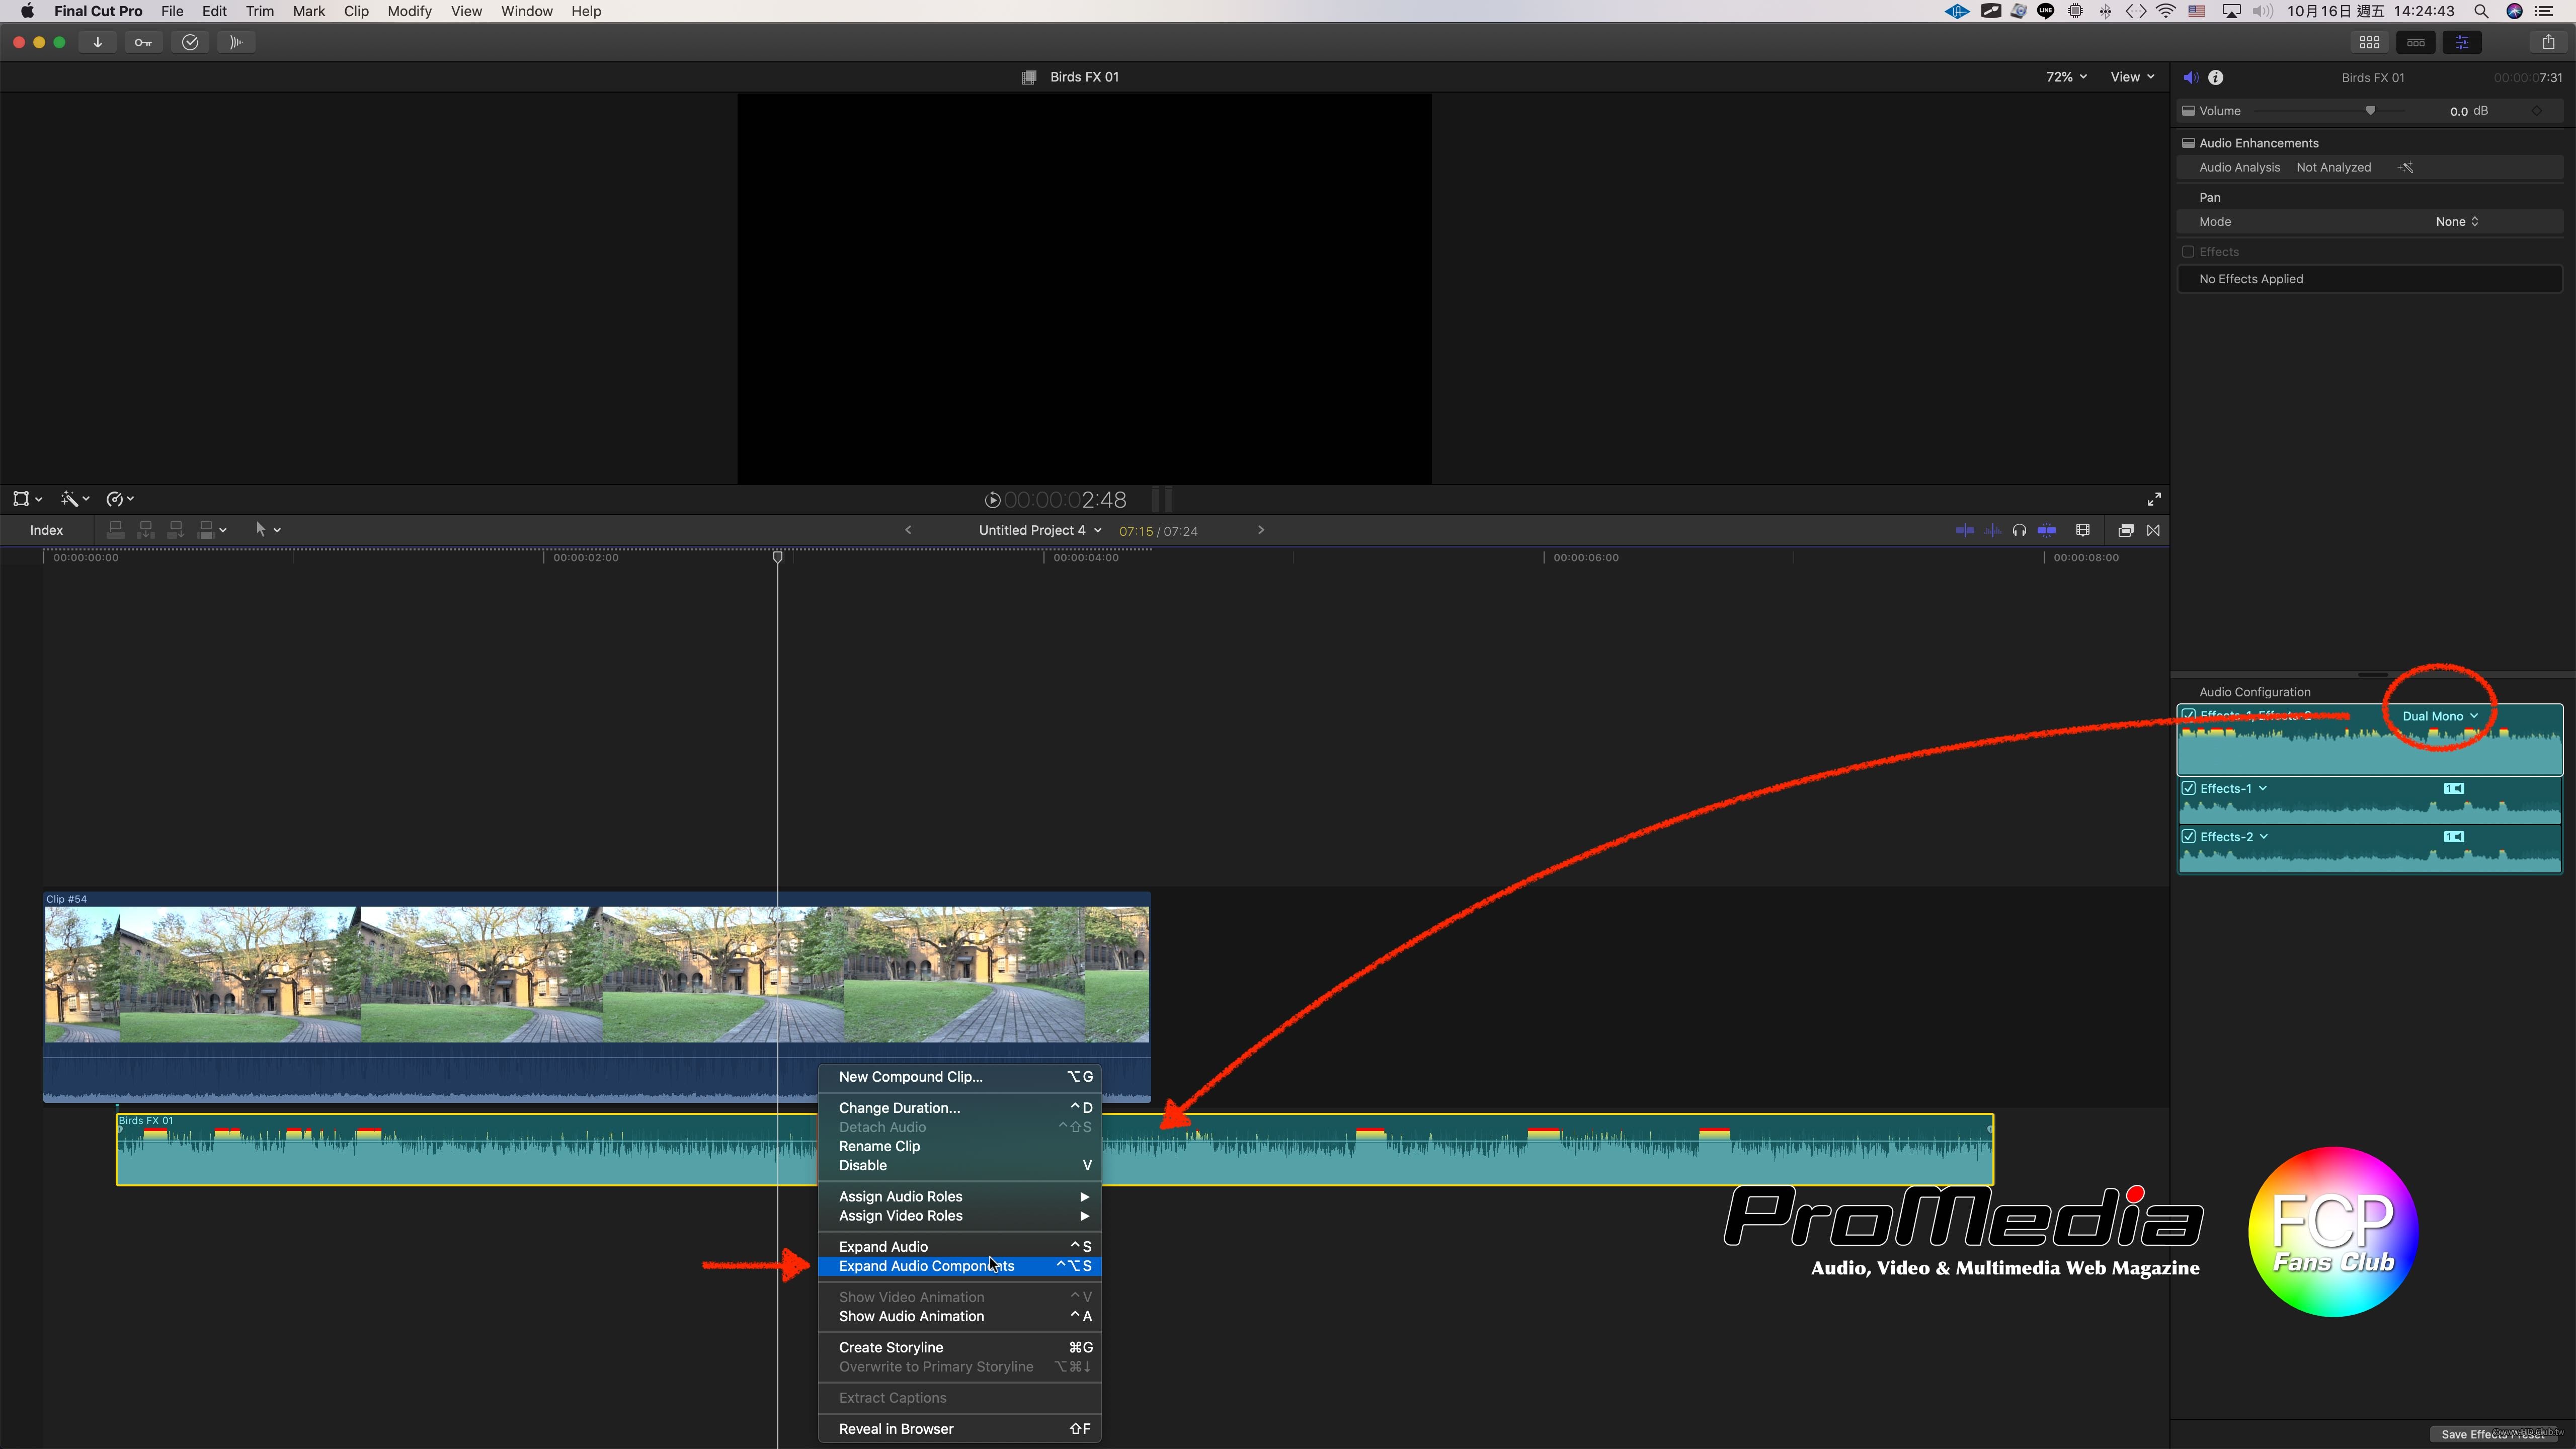Image resolution: width=2576 pixels, height=1449 pixels.
Task: Click the timeline play button
Action: point(992,500)
